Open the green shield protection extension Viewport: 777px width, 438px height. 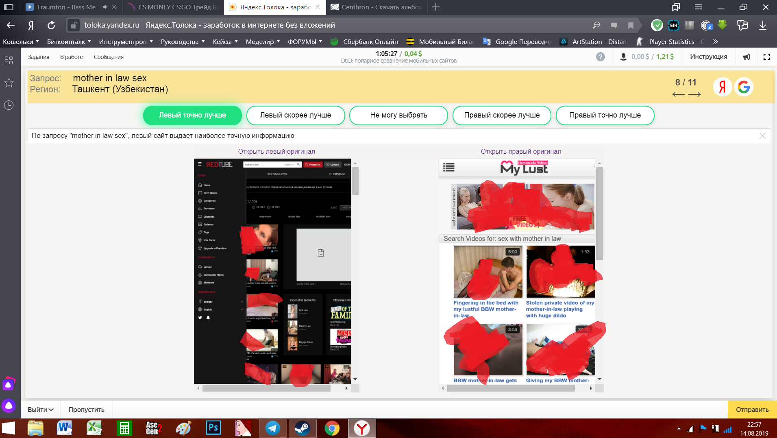coord(657,25)
